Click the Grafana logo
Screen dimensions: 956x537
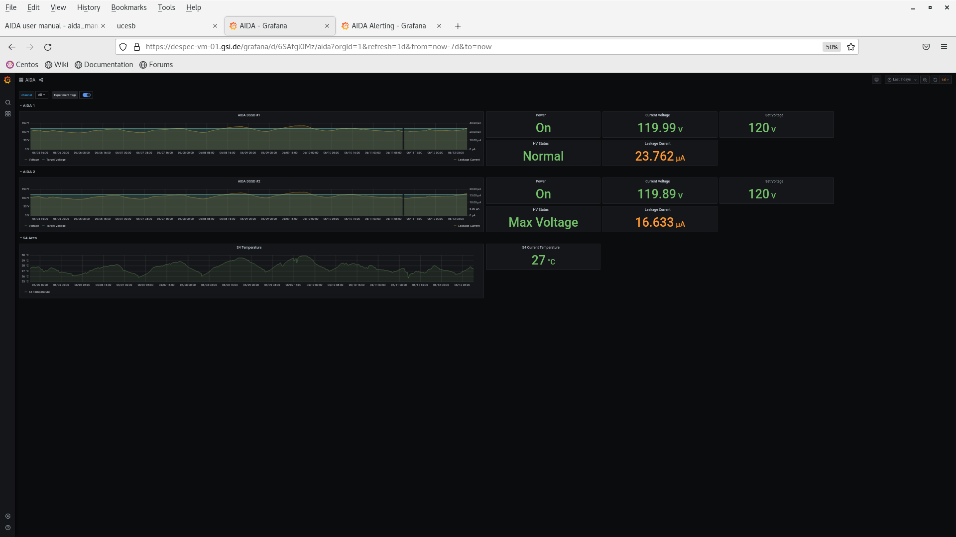tap(7, 80)
